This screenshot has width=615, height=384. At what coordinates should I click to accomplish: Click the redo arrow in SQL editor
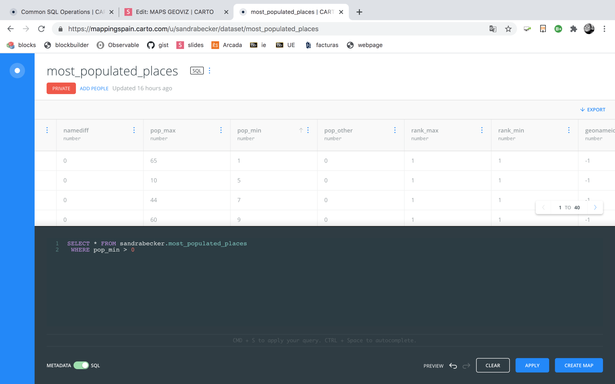(x=466, y=366)
